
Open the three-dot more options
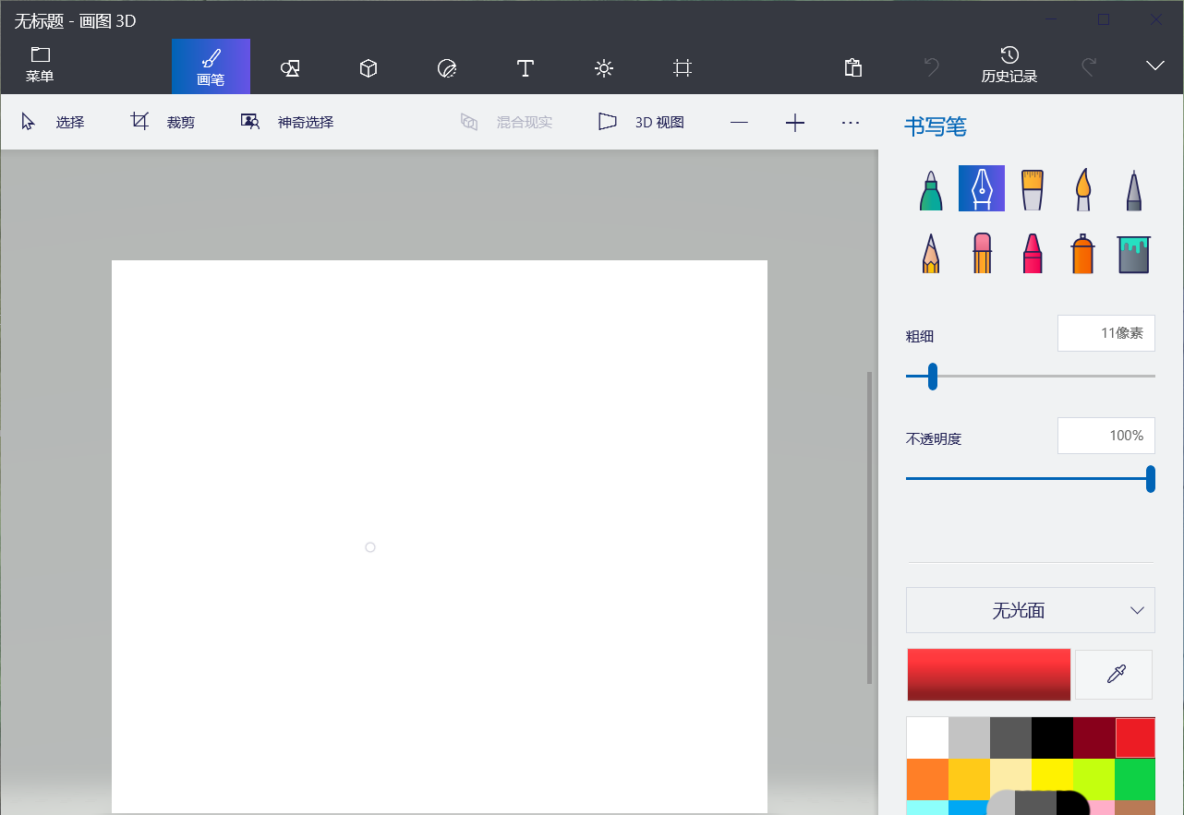(851, 122)
